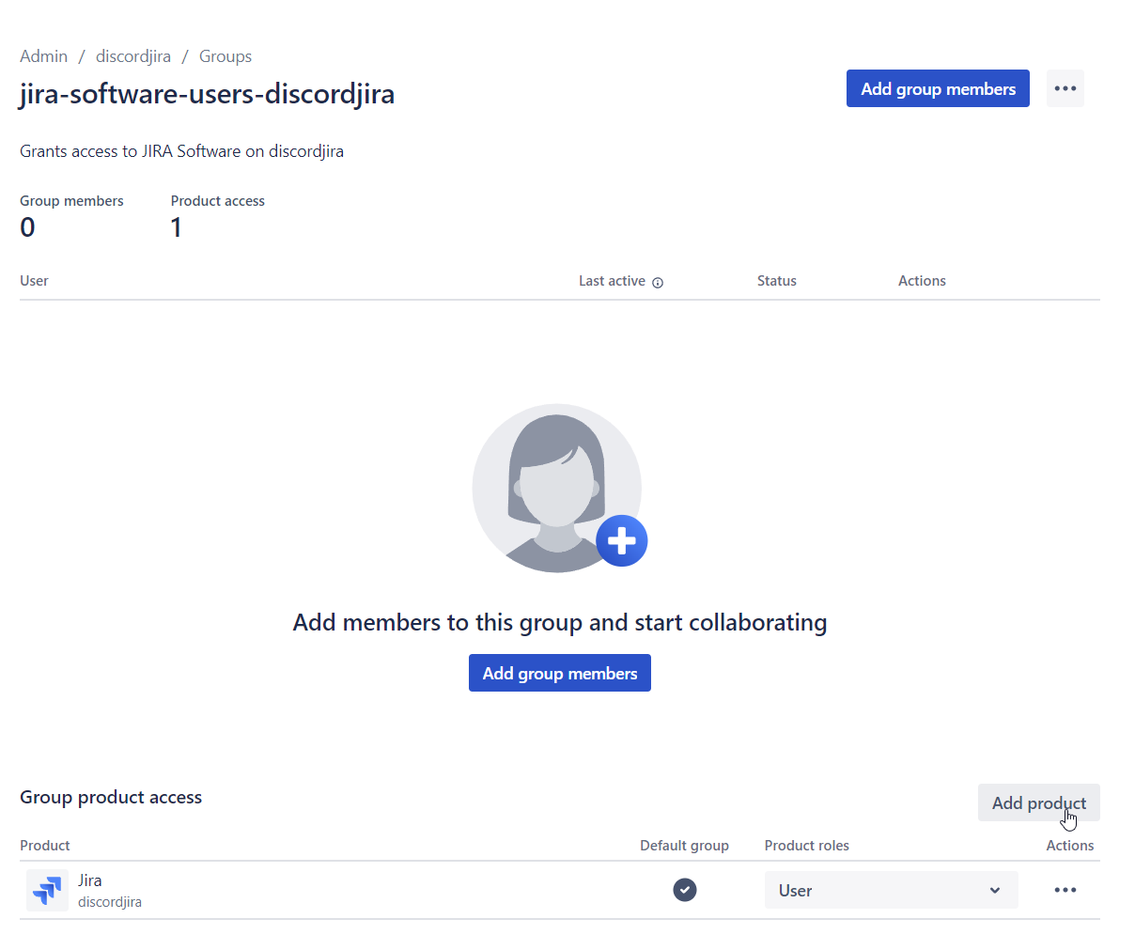This screenshot has width=1135, height=950.
Task: Click the blue plus icon on the avatar
Action: point(621,540)
